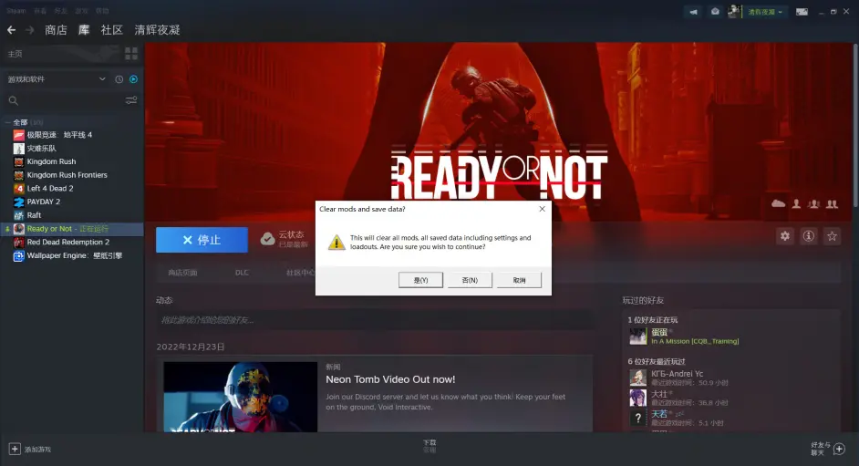Viewport: 859px width, 466px height.
Task: Open Neon Tomb Video Out now! headline
Action: pyautogui.click(x=390, y=379)
